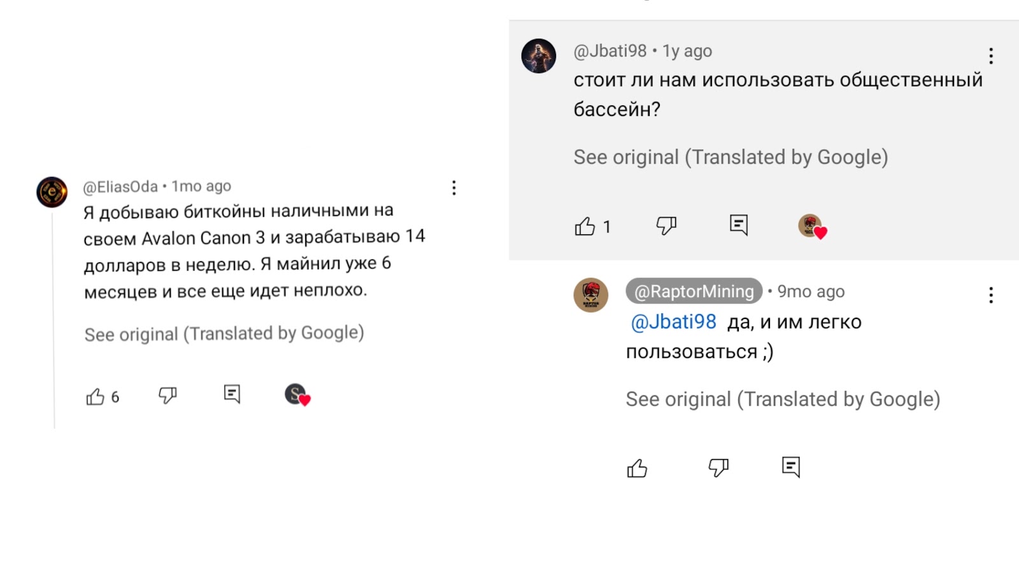Dislike the @EliasOda comment
The width and height of the screenshot is (1019, 573).
click(167, 395)
